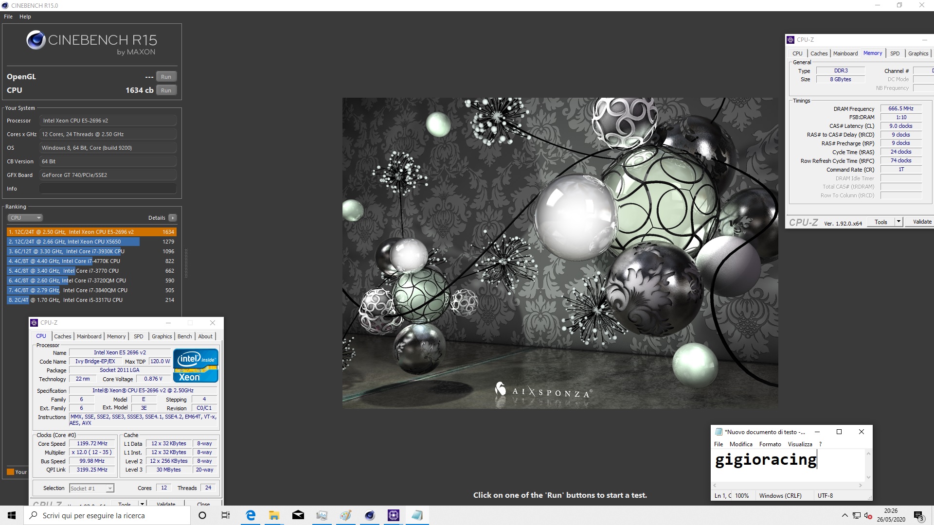
Task: Click the taskbar search box
Action: (x=107, y=515)
